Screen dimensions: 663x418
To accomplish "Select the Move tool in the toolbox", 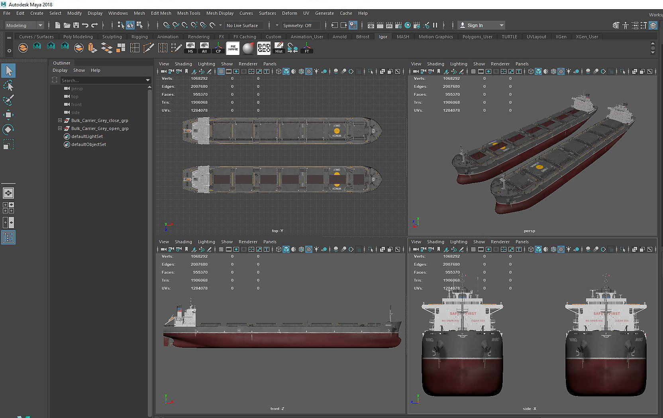I will point(8,115).
